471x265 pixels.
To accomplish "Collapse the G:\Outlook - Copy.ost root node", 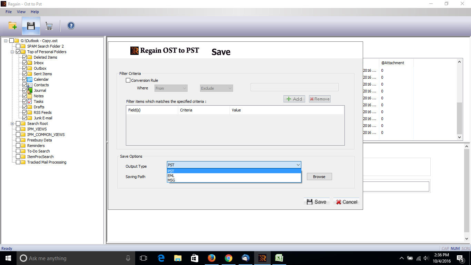I will (x=6, y=41).
